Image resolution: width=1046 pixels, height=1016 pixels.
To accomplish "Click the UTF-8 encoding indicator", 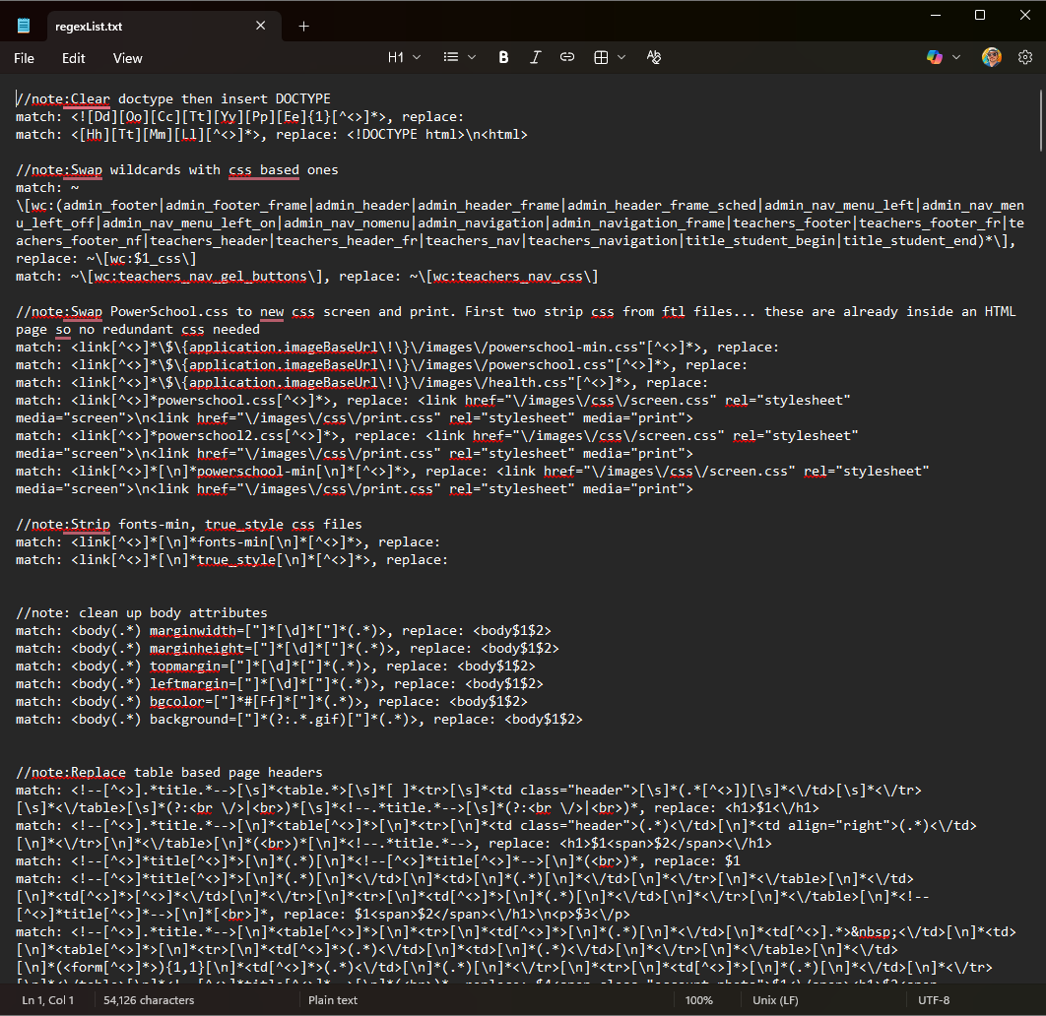I will (933, 1000).
